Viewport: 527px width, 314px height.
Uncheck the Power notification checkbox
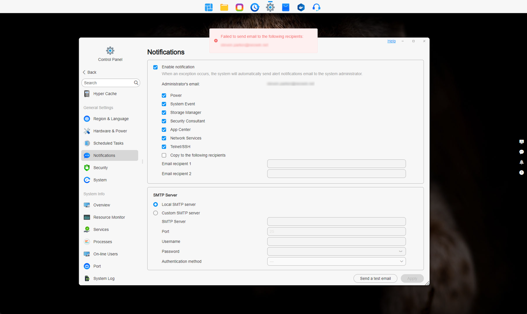163,95
